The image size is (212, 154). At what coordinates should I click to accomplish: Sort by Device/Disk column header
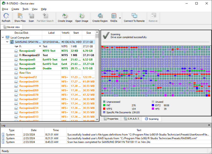(x=21, y=33)
